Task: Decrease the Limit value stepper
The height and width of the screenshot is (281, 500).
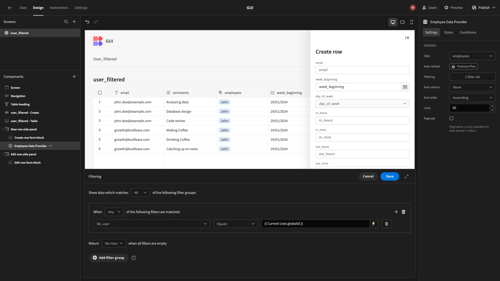Action: (x=492, y=110)
